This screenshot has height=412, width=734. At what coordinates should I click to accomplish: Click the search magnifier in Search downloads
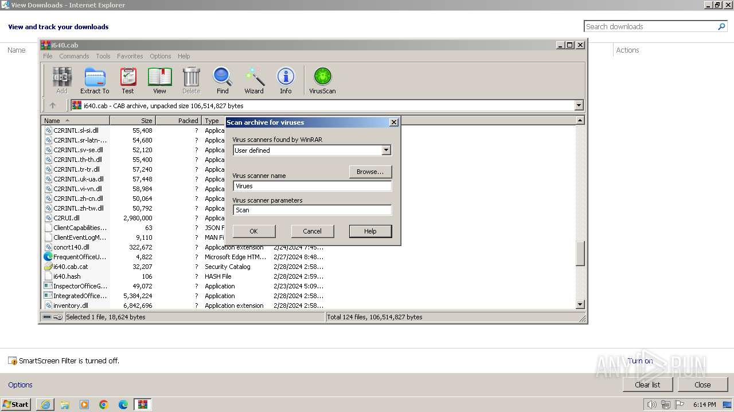tap(721, 26)
